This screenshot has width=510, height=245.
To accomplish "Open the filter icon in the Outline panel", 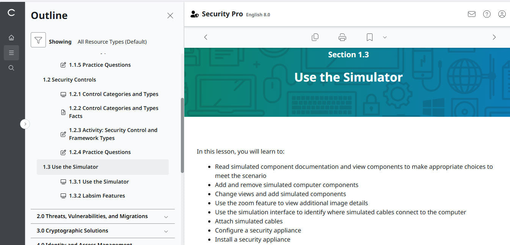I will [x=38, y=41].
